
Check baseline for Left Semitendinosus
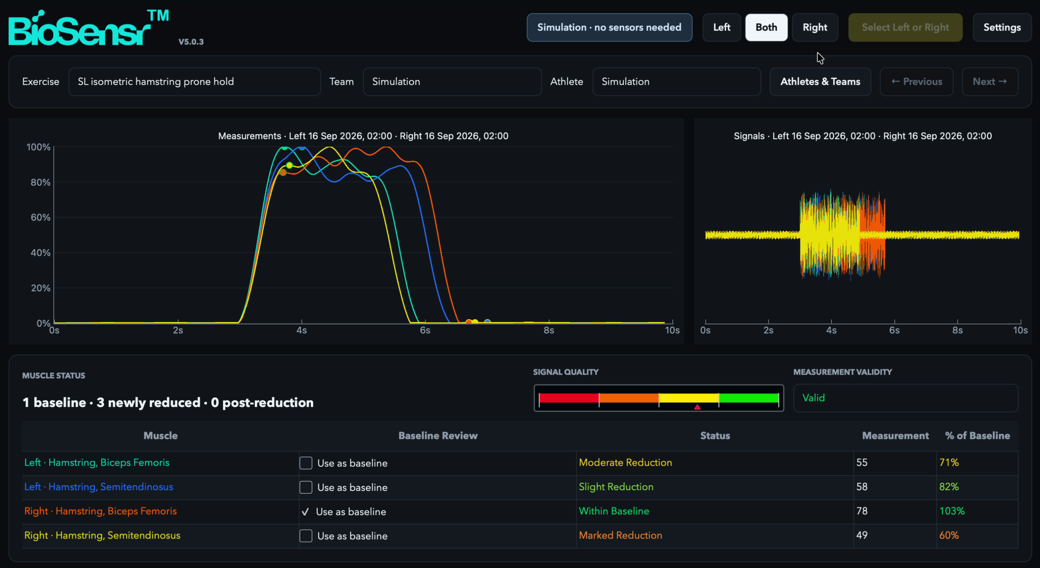306,487
